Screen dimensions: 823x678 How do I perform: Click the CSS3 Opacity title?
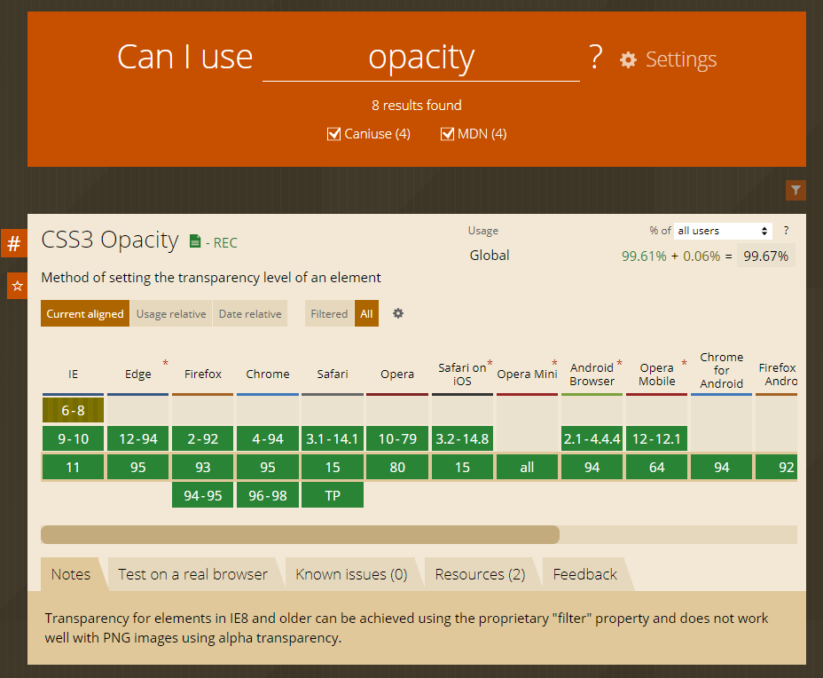point(110,240)
